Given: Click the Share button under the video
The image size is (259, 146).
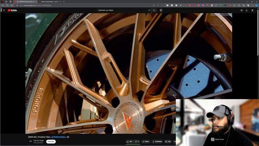Looking at the screenshot, I should click(x=146, y=142).
